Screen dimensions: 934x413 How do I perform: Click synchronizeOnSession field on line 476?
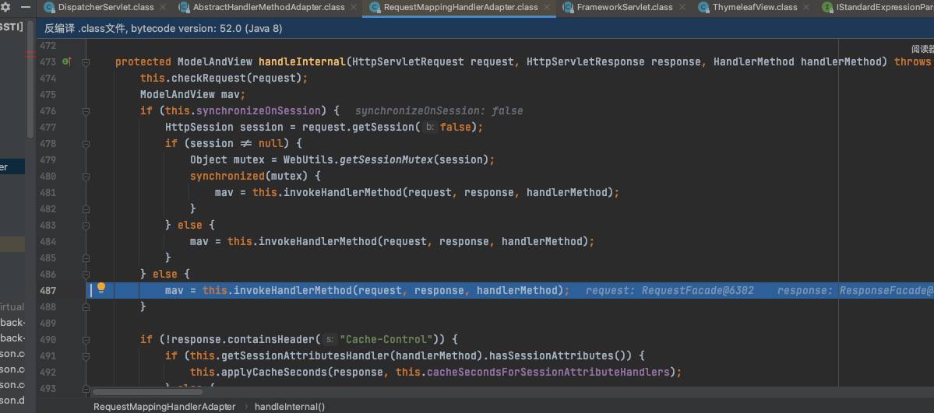259,110
